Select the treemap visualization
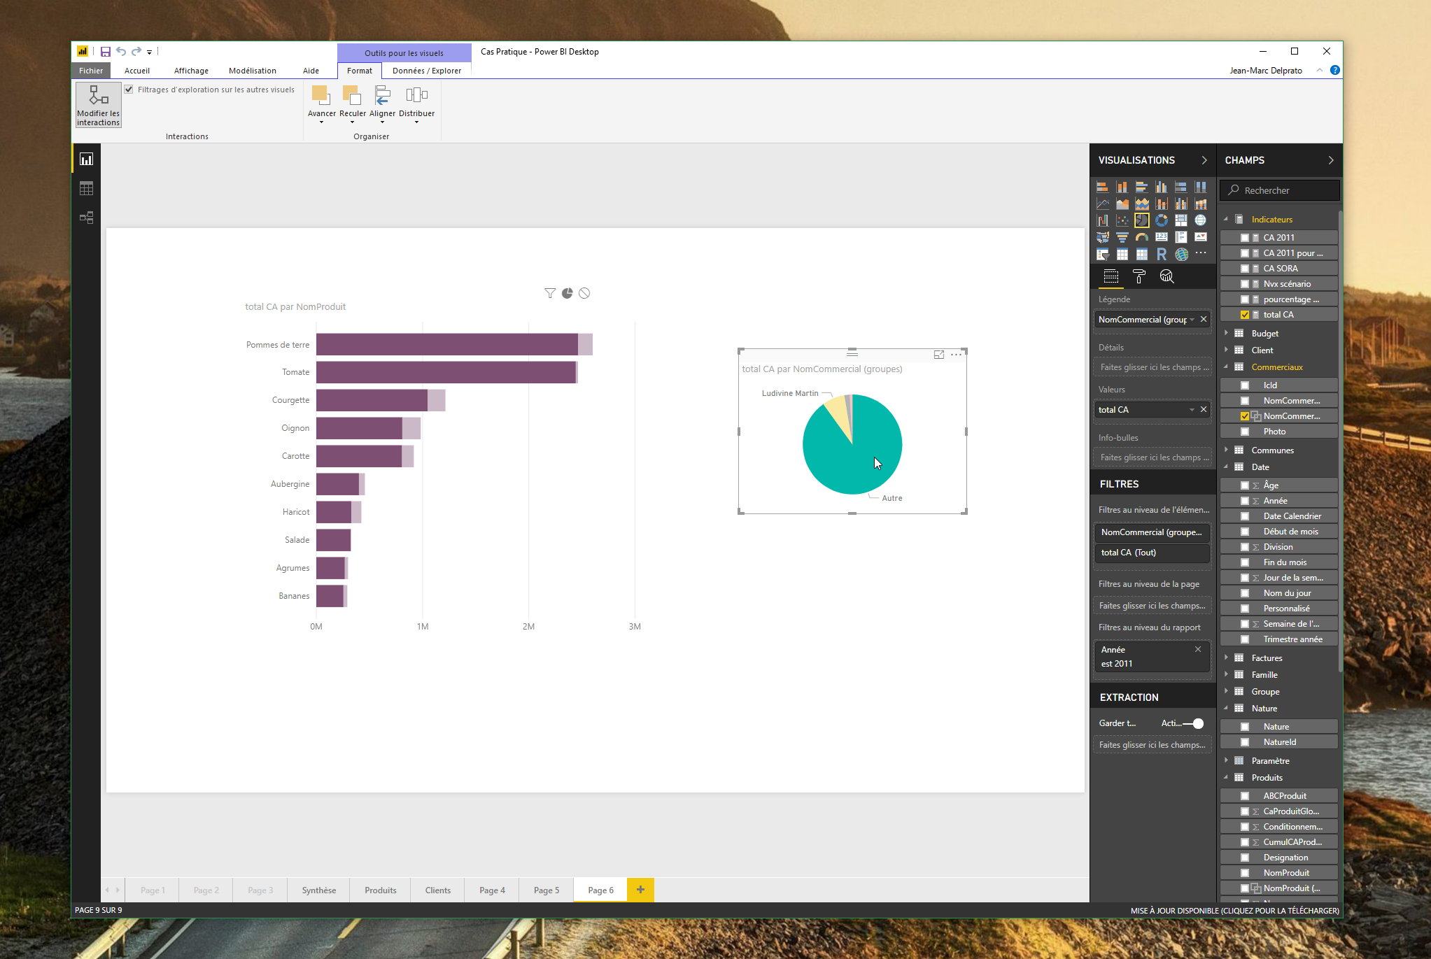 (x=1180, y=220)
